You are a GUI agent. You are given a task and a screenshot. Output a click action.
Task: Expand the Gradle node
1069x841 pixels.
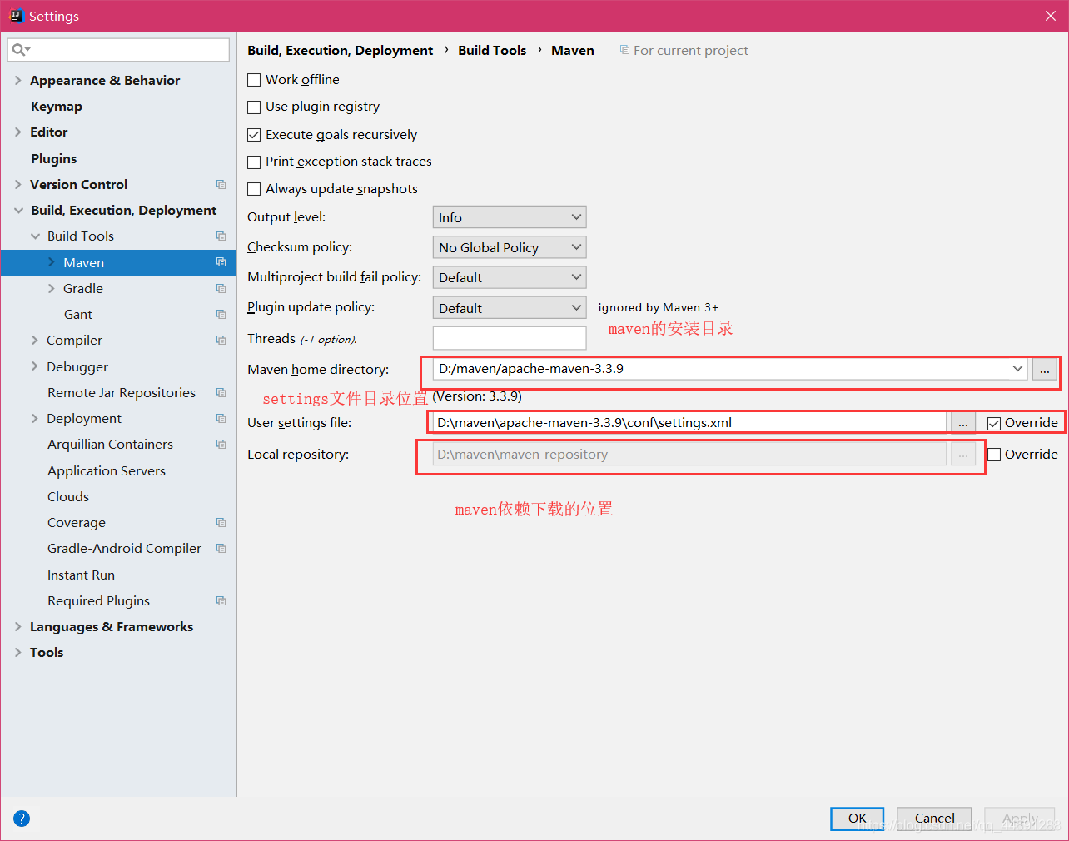click(52, 288)
